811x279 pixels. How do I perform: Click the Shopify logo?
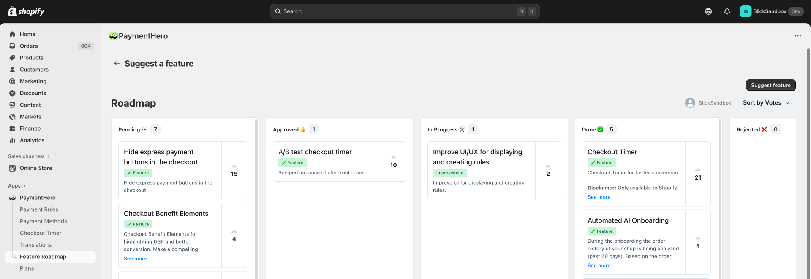click(26, 11)
